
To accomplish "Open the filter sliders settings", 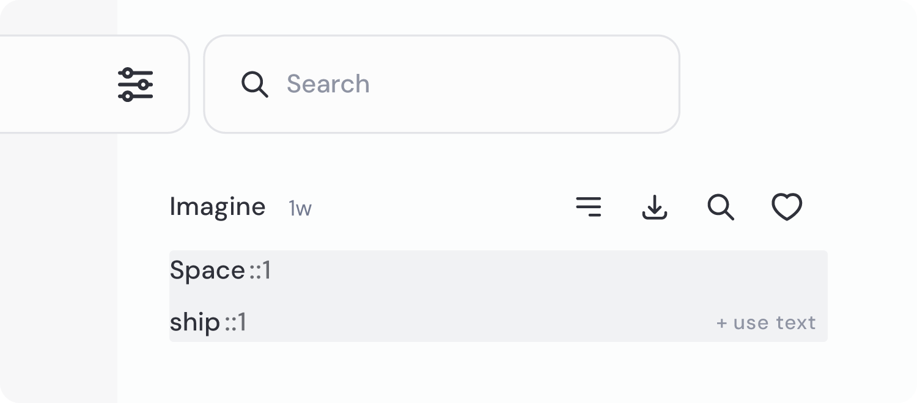I will [135, 84].
